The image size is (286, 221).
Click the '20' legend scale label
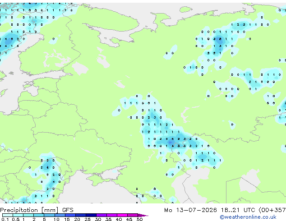coord(77,219)
